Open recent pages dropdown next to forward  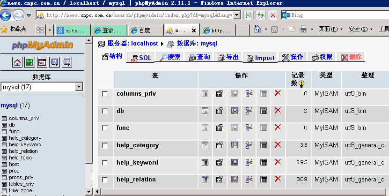point(29,15)
